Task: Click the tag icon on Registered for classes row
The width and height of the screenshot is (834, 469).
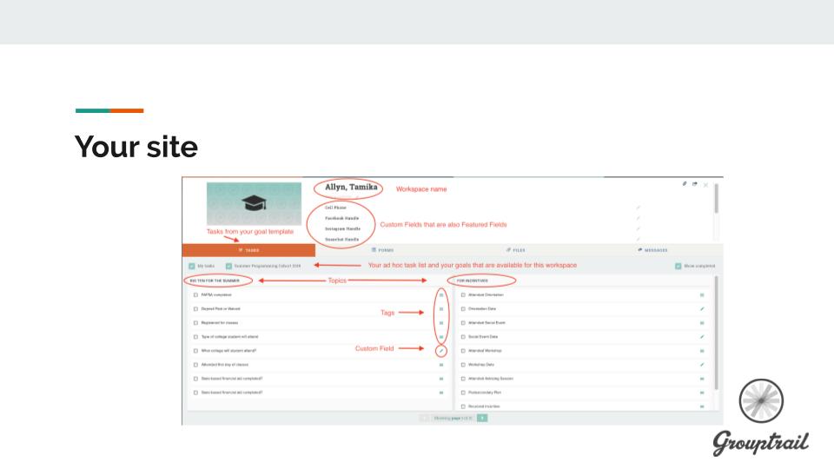Action: click(440, 323)
